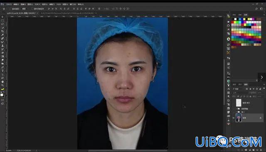The width and height of the screenshot is (266, 152).
Task: Open the Character 'A' panel icon
Action: tap(229, 89)
